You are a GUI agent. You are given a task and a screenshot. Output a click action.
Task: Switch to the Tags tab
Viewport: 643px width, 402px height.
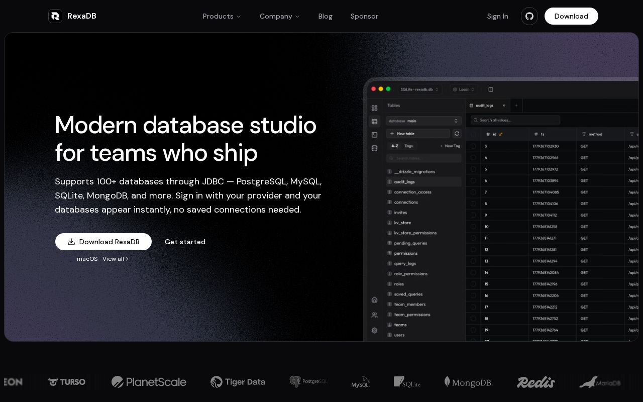[409, 146]
